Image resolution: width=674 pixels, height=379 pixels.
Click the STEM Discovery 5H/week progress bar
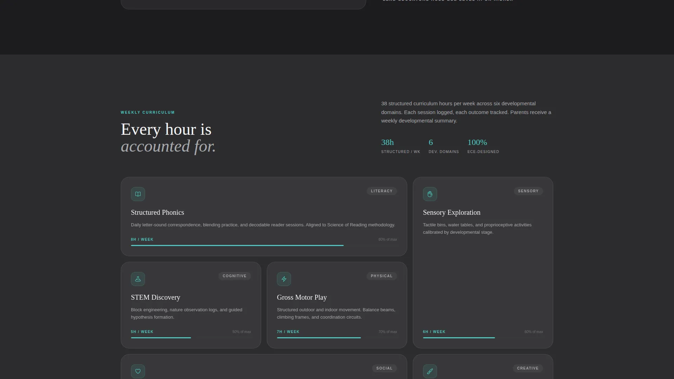(x=191, y=338)
